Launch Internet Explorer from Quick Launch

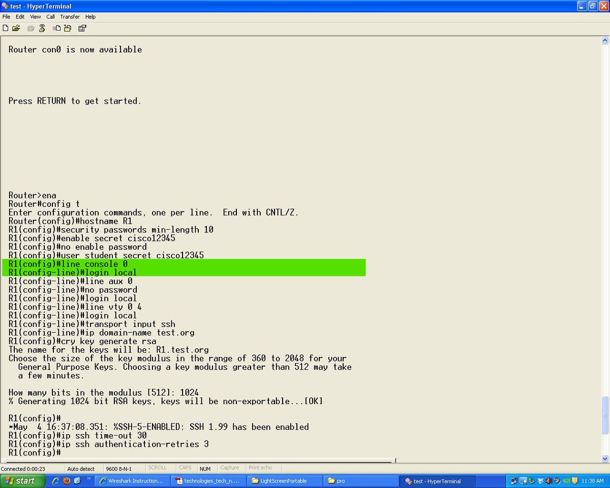[x=55, y=481]
